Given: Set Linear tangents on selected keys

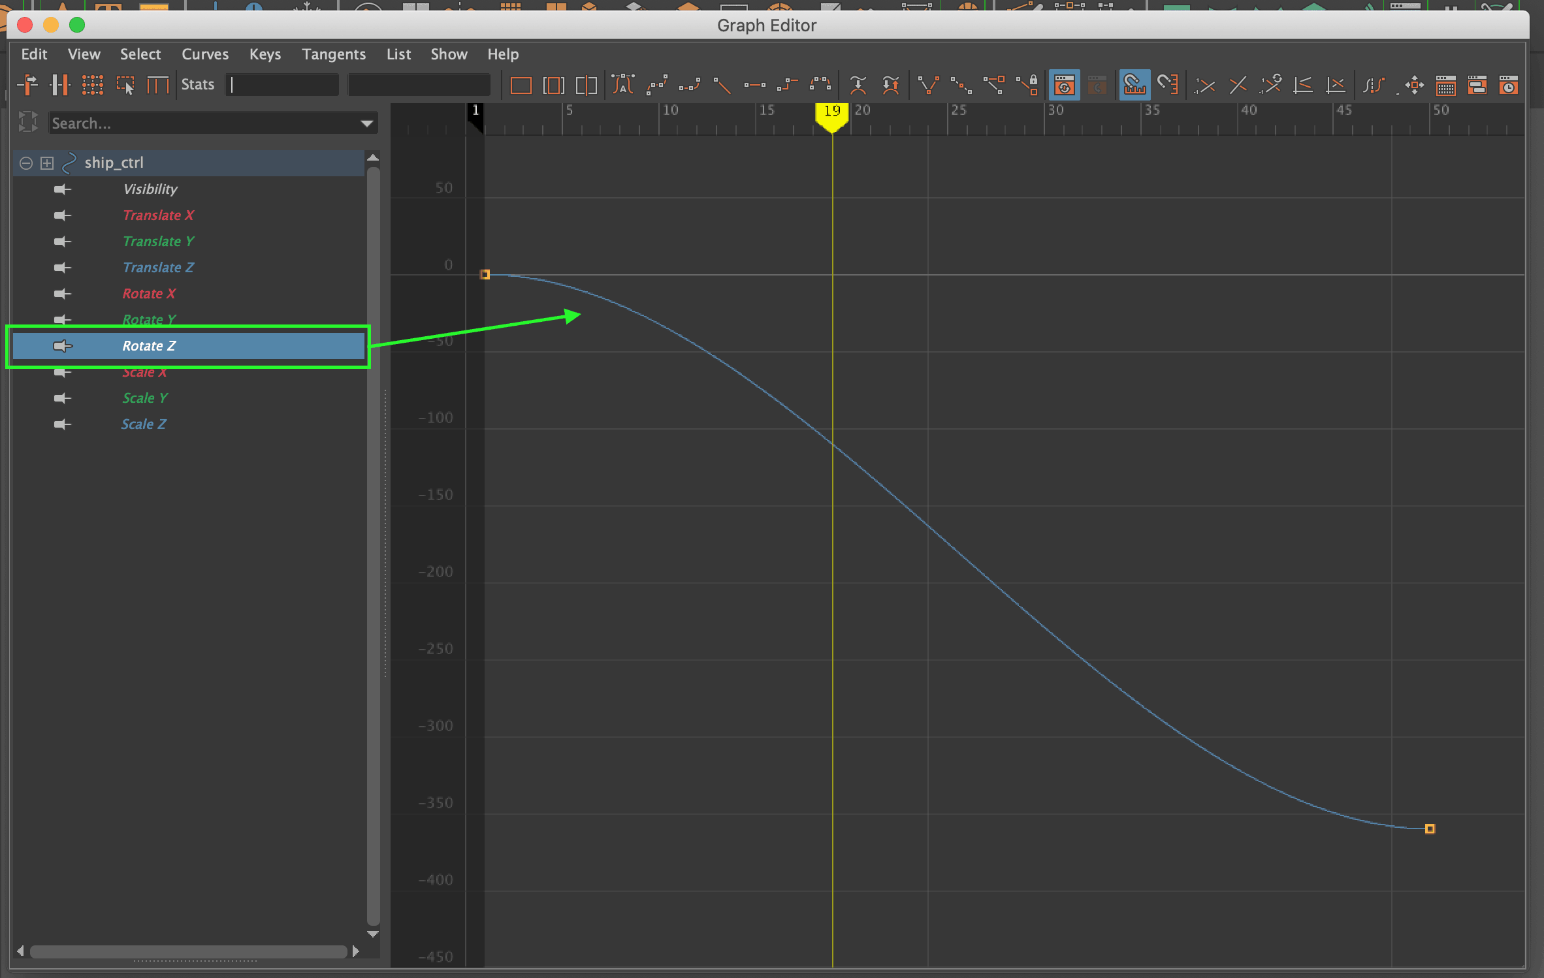Looking at the screenshot, I should [722, 85].
